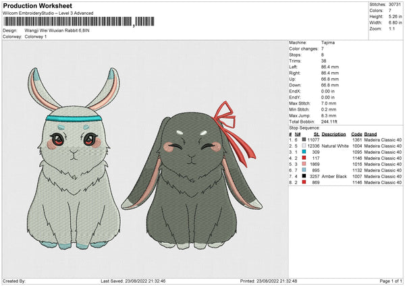Image resolution: width=405 pixels, height=286 pixels.
Task: Click the Total Bobbin value '244.11ft'
Action: pyautogui.click(x=329, y=121)
